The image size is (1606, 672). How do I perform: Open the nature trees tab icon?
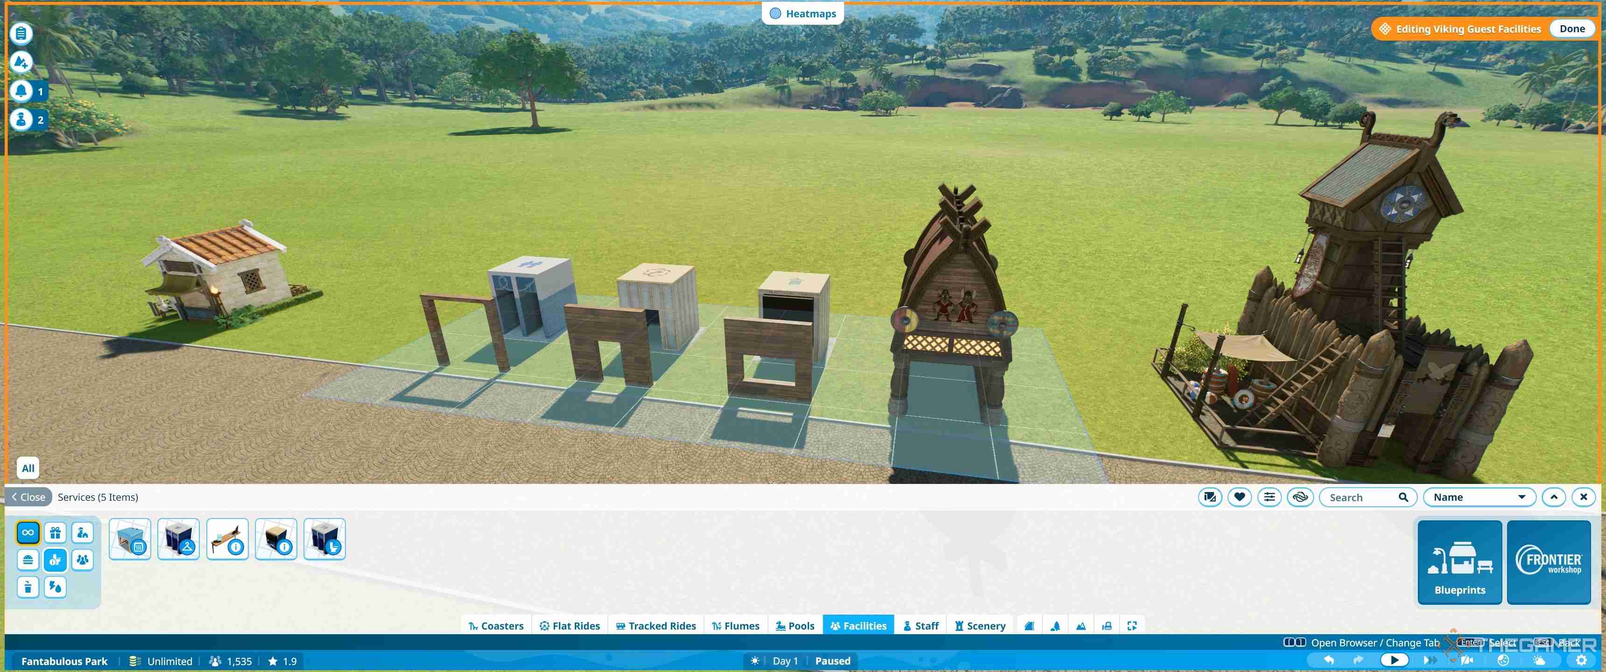(1055, 625)
